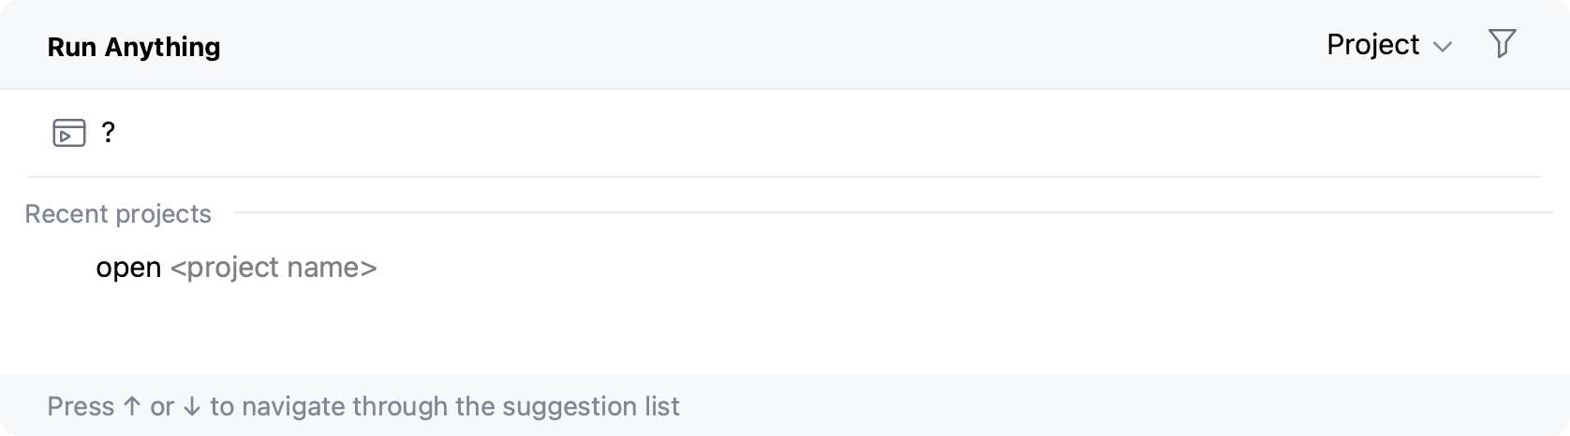Expand the chevron next to Project
The width and height of the screenshot is (1570, 436).
[1444, 47]
